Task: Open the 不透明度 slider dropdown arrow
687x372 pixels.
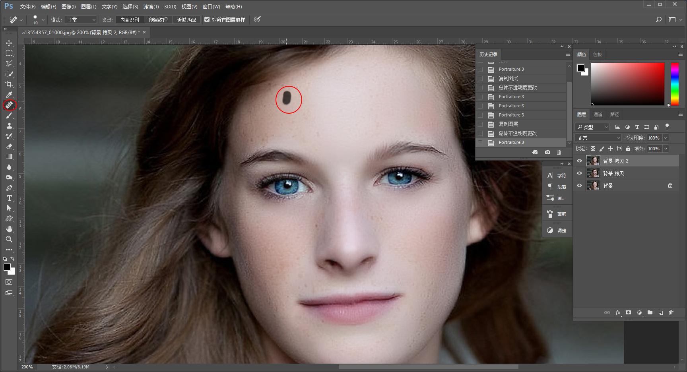Action: pos(666,138)
